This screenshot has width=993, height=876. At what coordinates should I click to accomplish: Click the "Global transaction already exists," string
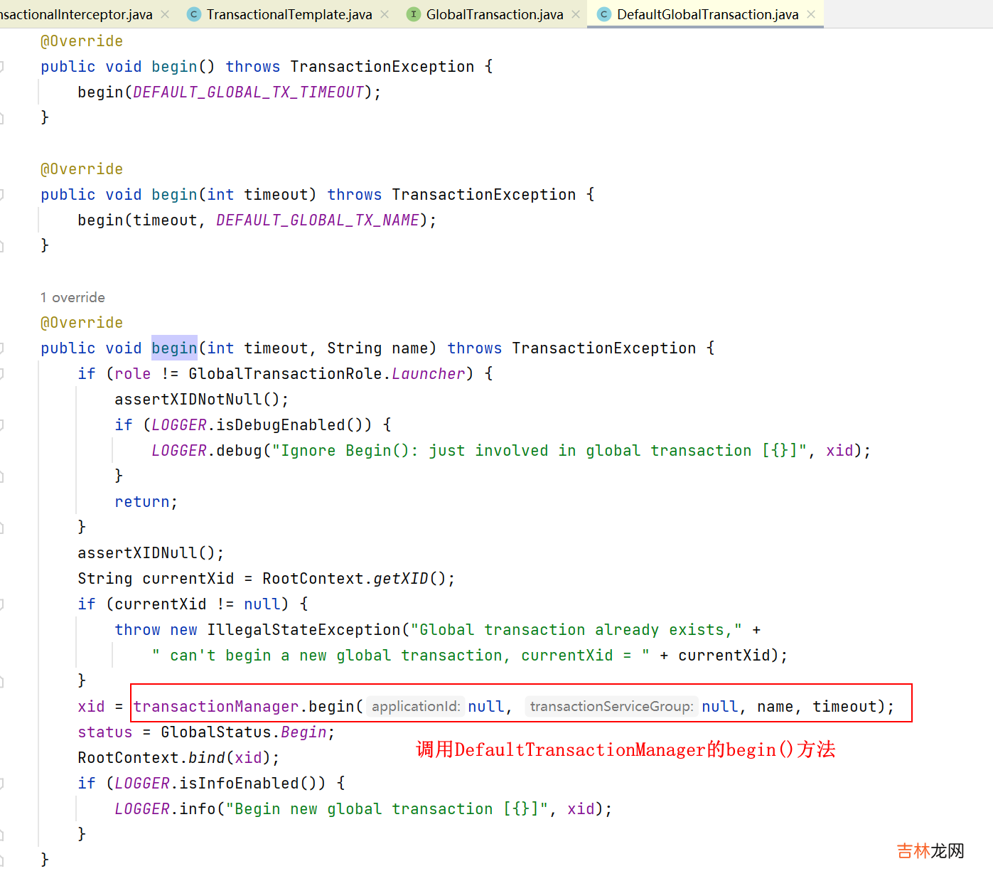(x=576, y=629)
